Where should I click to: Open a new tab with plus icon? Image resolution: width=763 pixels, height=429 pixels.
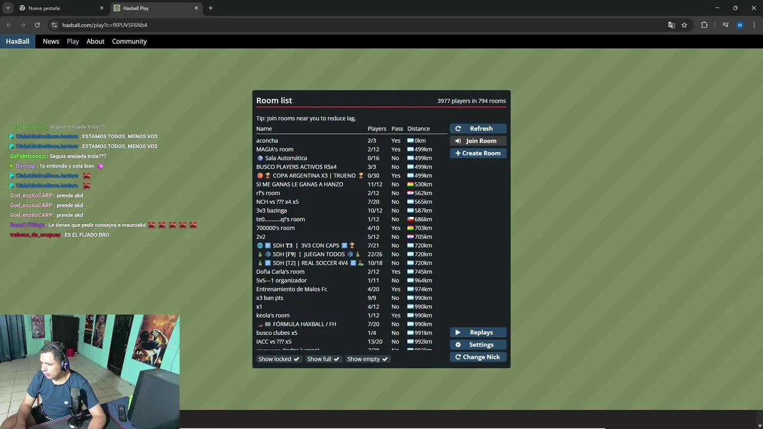(210, 8)
